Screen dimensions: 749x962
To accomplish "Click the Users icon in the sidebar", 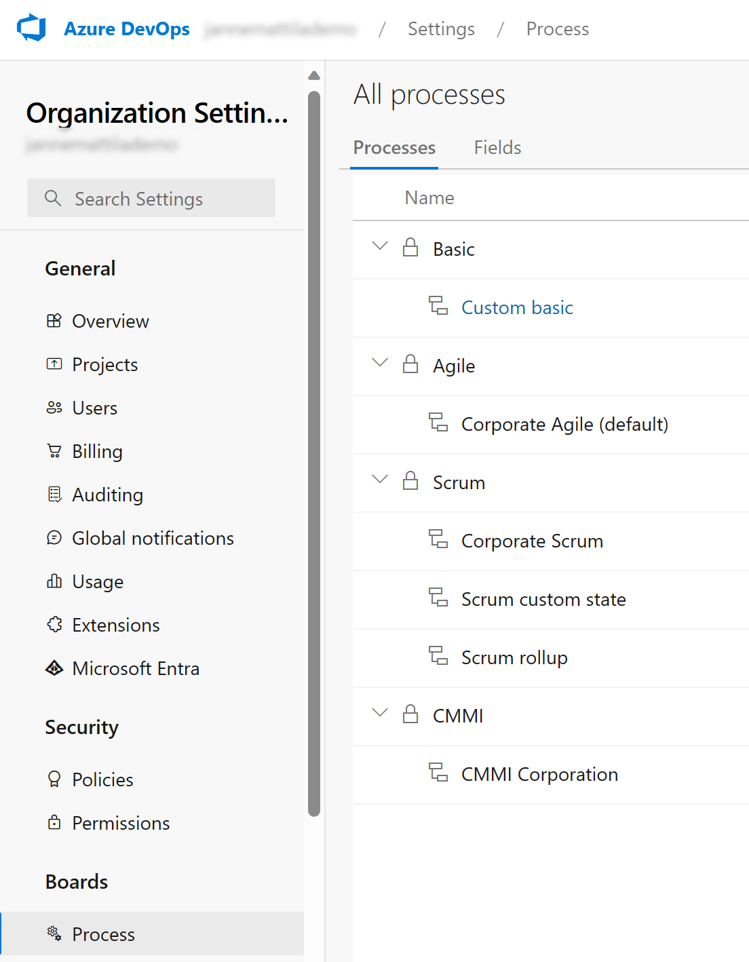I will pyautogui.click(x=54, y=408).
